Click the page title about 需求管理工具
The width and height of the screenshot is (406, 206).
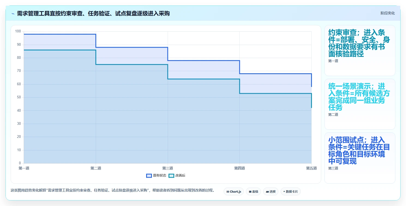click(x=93, y=13)
